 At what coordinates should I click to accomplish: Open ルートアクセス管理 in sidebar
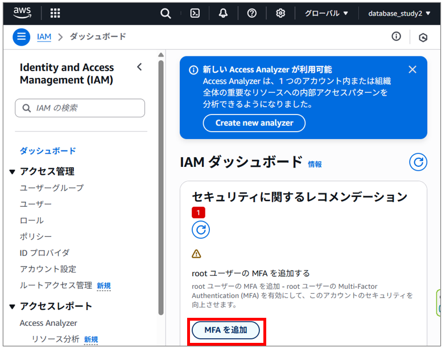click(x=56, y=285)
